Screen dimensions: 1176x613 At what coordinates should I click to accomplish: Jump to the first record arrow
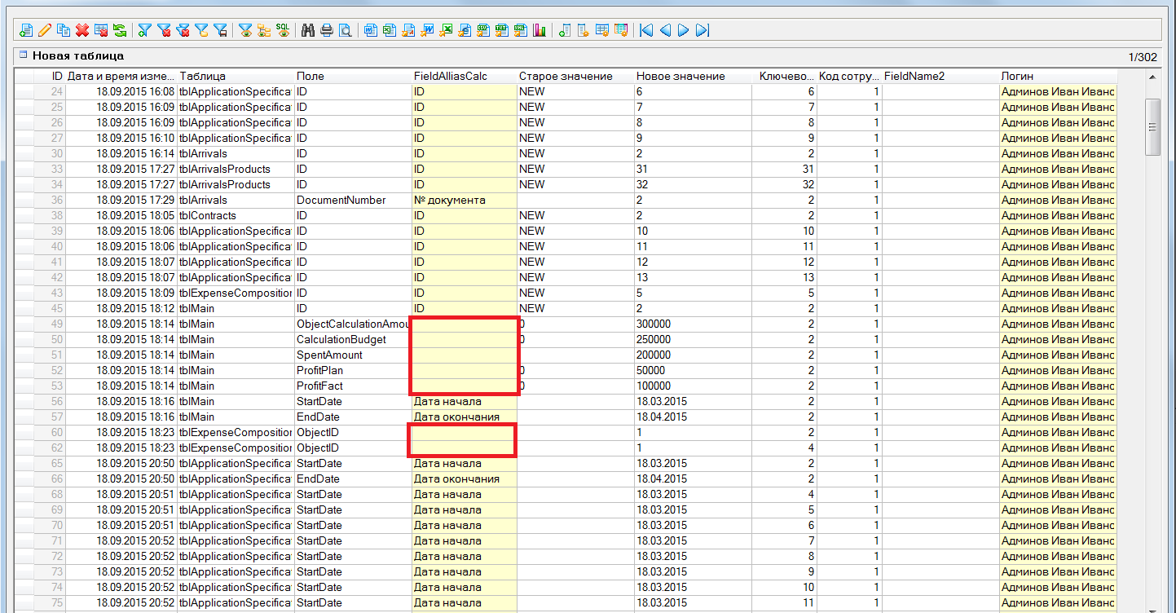pyautogui.click(x=646, y=30)
